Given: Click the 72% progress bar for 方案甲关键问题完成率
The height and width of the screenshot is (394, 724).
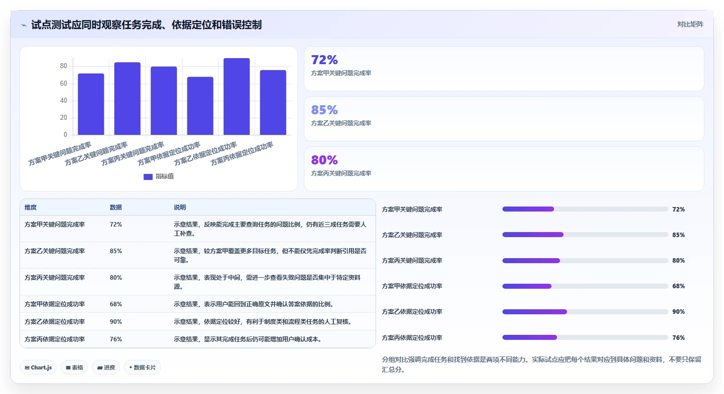Looking at the screenshot, I should pyautogui.click(x=585, y=209).
